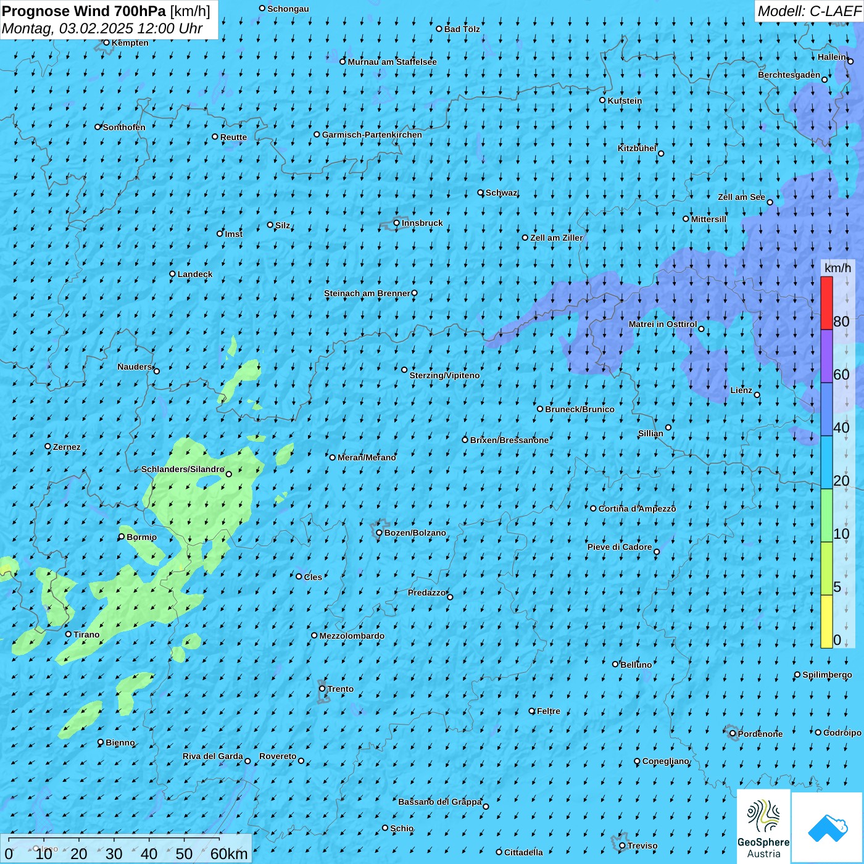Click the 'Reutte' label
This screenshot has width=864, height=864.
pos(233,137)
